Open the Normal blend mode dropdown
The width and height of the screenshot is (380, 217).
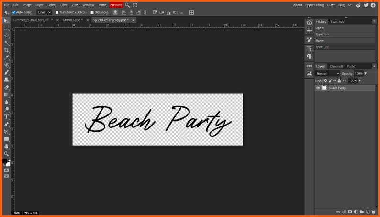click(x=328, y=73)
